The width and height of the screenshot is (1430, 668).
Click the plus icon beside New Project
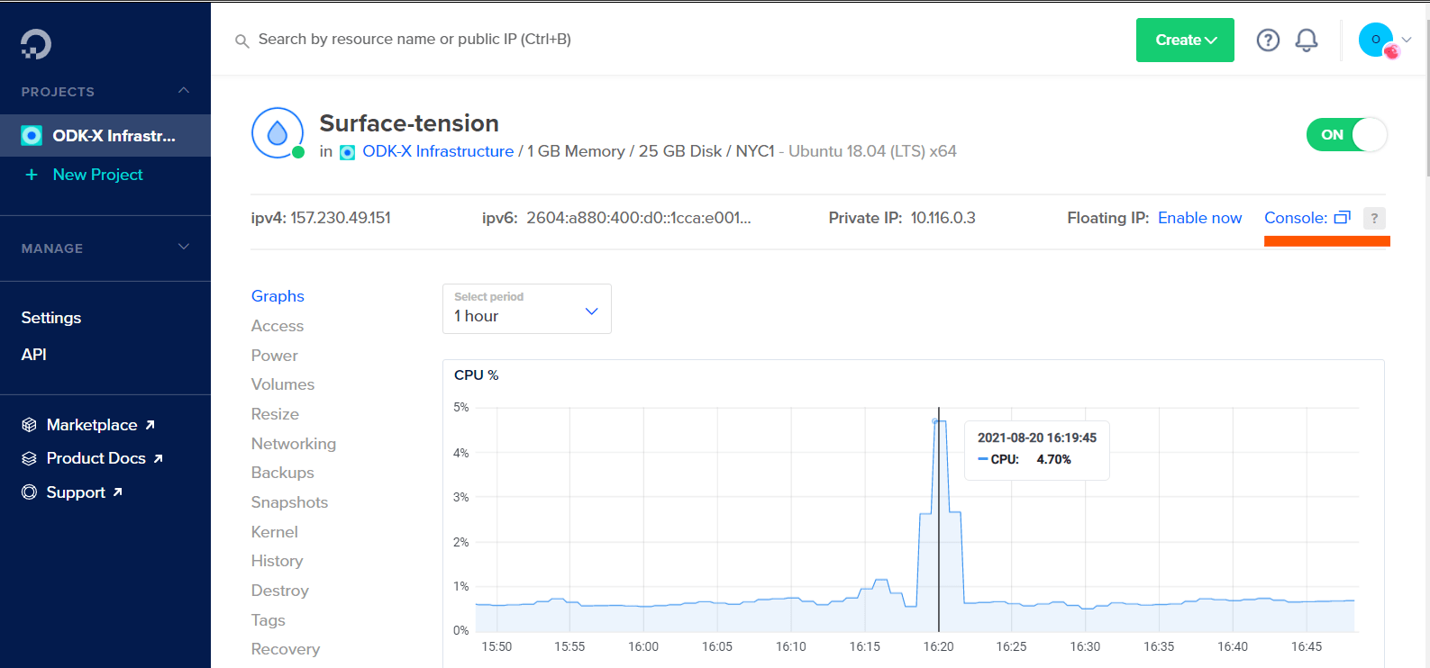coord(32,175)
